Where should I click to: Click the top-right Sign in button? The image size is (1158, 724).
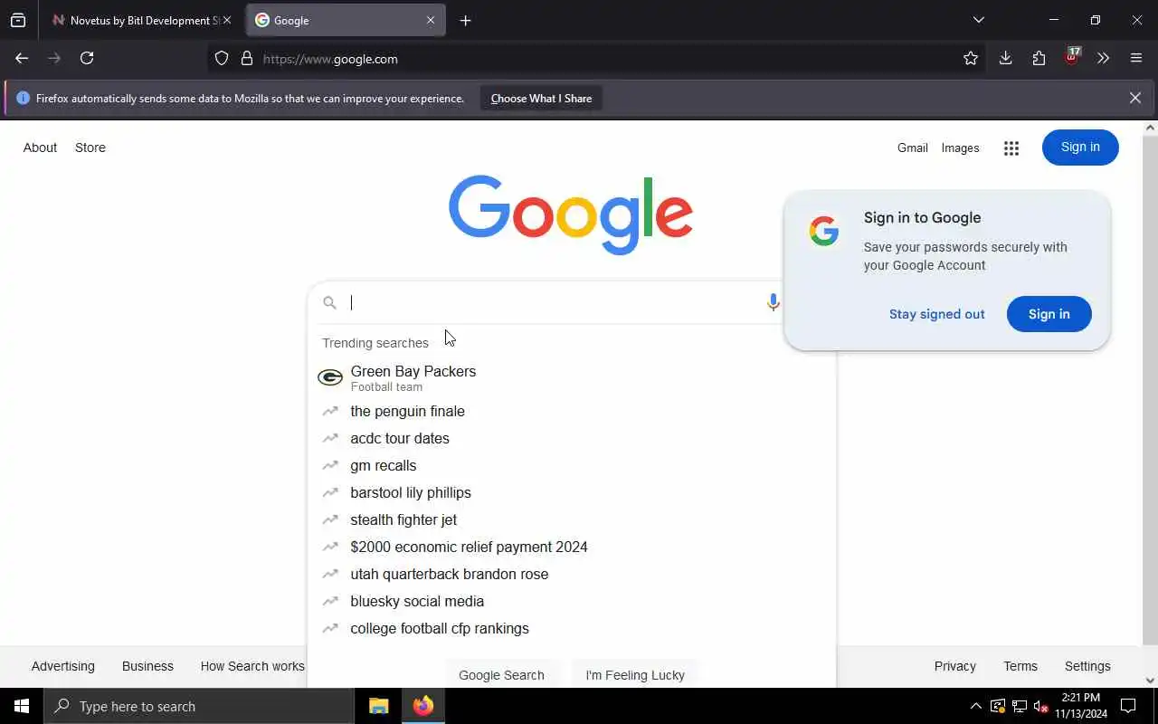coord(1080,148)
